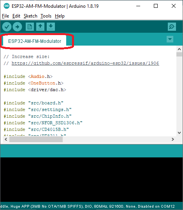Click the line '#include "src/board.h"'

tap(33, 103)
